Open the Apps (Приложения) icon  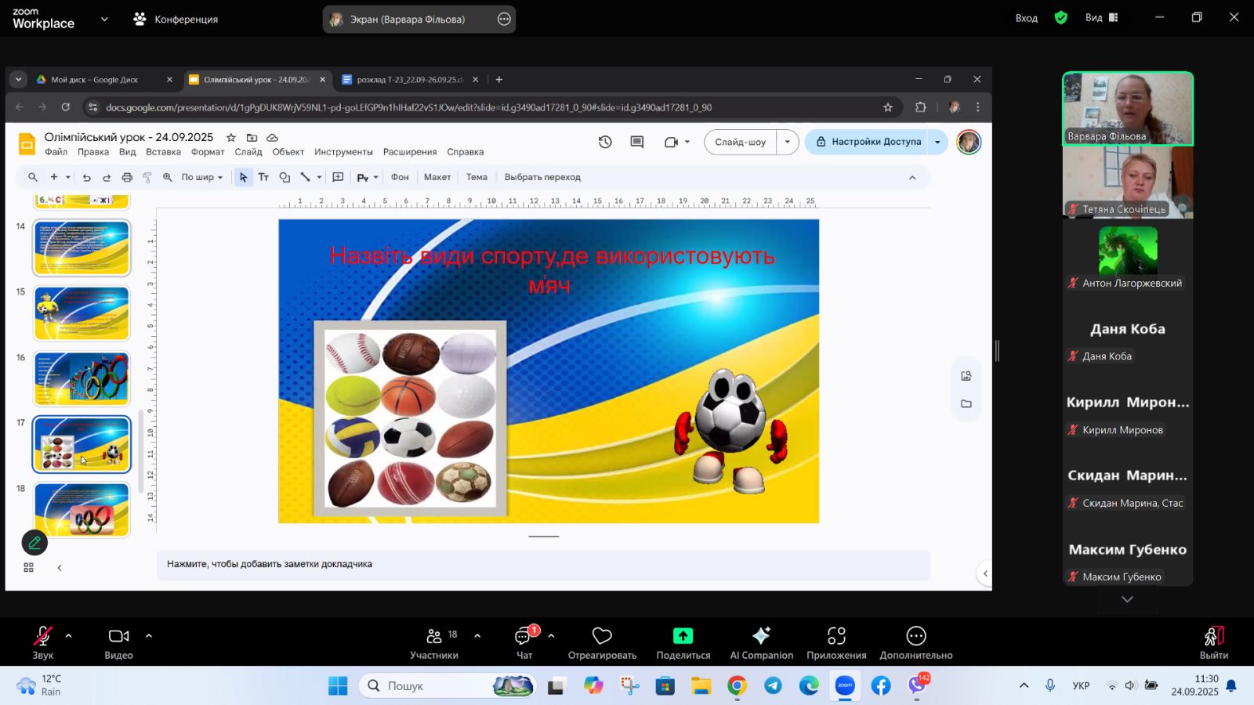[x=836, y=636]
